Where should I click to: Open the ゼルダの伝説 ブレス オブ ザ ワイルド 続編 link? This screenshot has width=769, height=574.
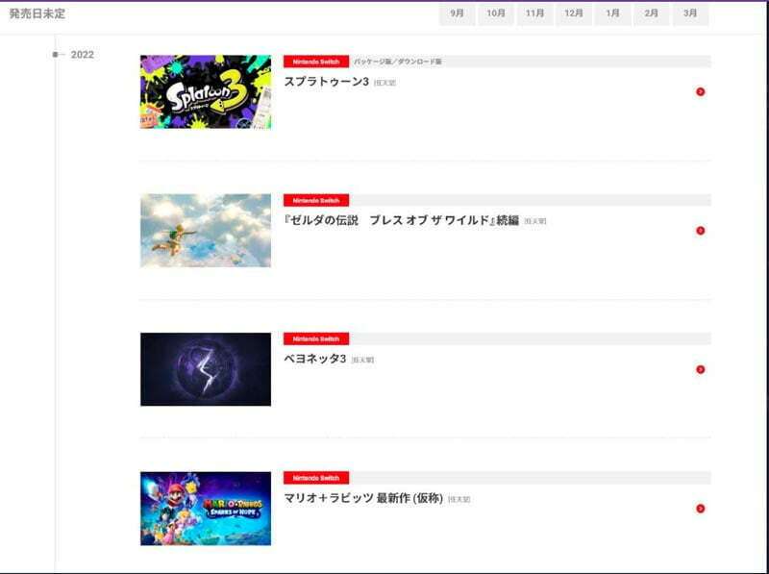pos(401,221)
